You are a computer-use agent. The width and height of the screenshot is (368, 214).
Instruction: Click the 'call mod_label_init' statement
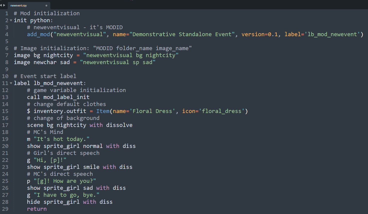click(x=58, y=97)
